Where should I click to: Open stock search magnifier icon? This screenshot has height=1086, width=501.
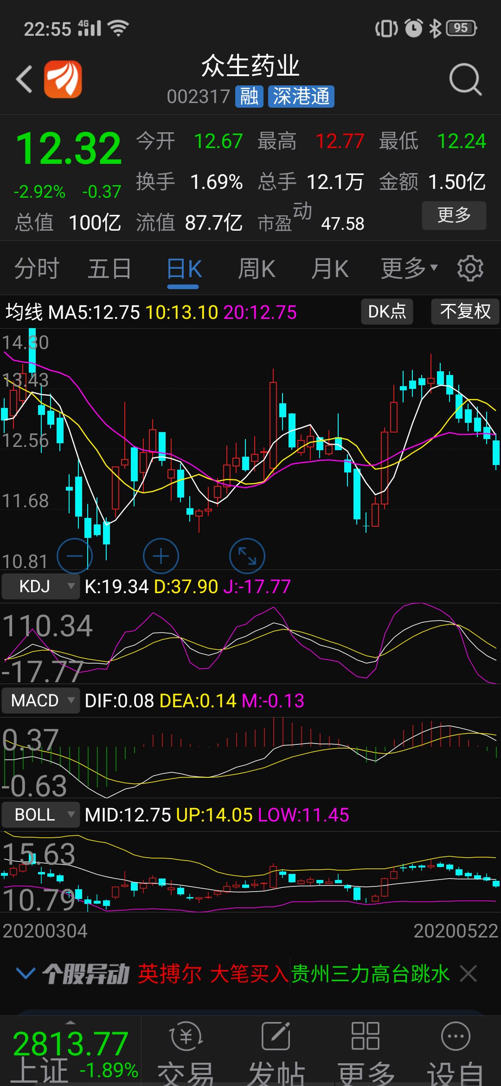(x=465, y=79)
